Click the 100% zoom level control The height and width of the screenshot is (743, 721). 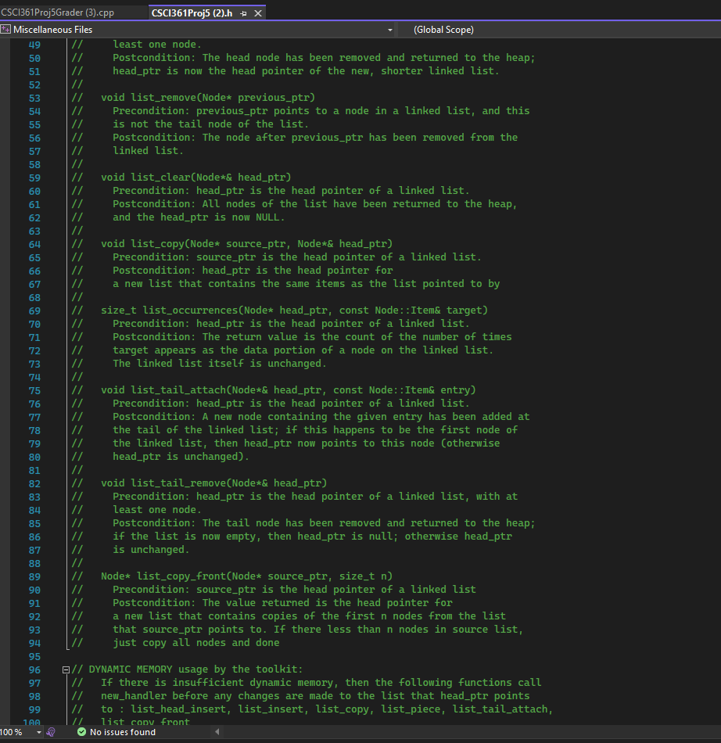(x=14, y=733)
